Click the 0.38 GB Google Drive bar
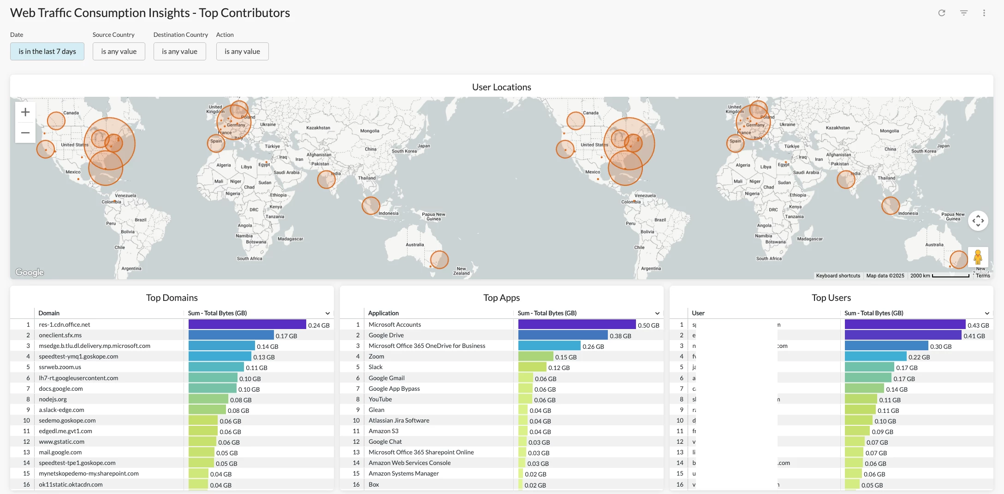Viewport: 1004px width, 494px height. 563,335
